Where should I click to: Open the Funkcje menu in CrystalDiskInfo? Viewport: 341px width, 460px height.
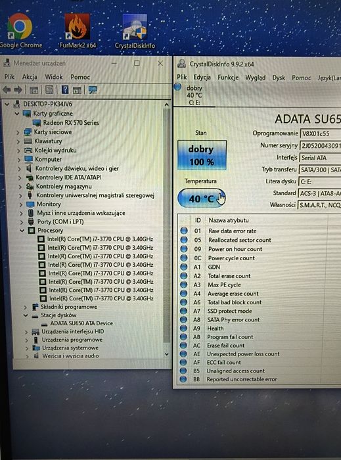pyautogui.click(x=228, y=78)
